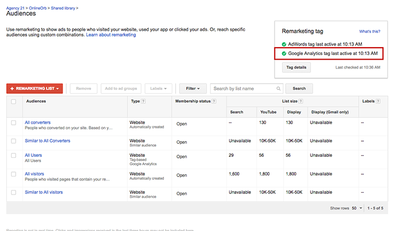Click the Display list size header

pos(294,112)
